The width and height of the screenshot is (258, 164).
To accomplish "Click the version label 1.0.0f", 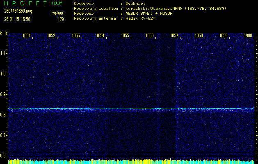I will coord(57,3).
